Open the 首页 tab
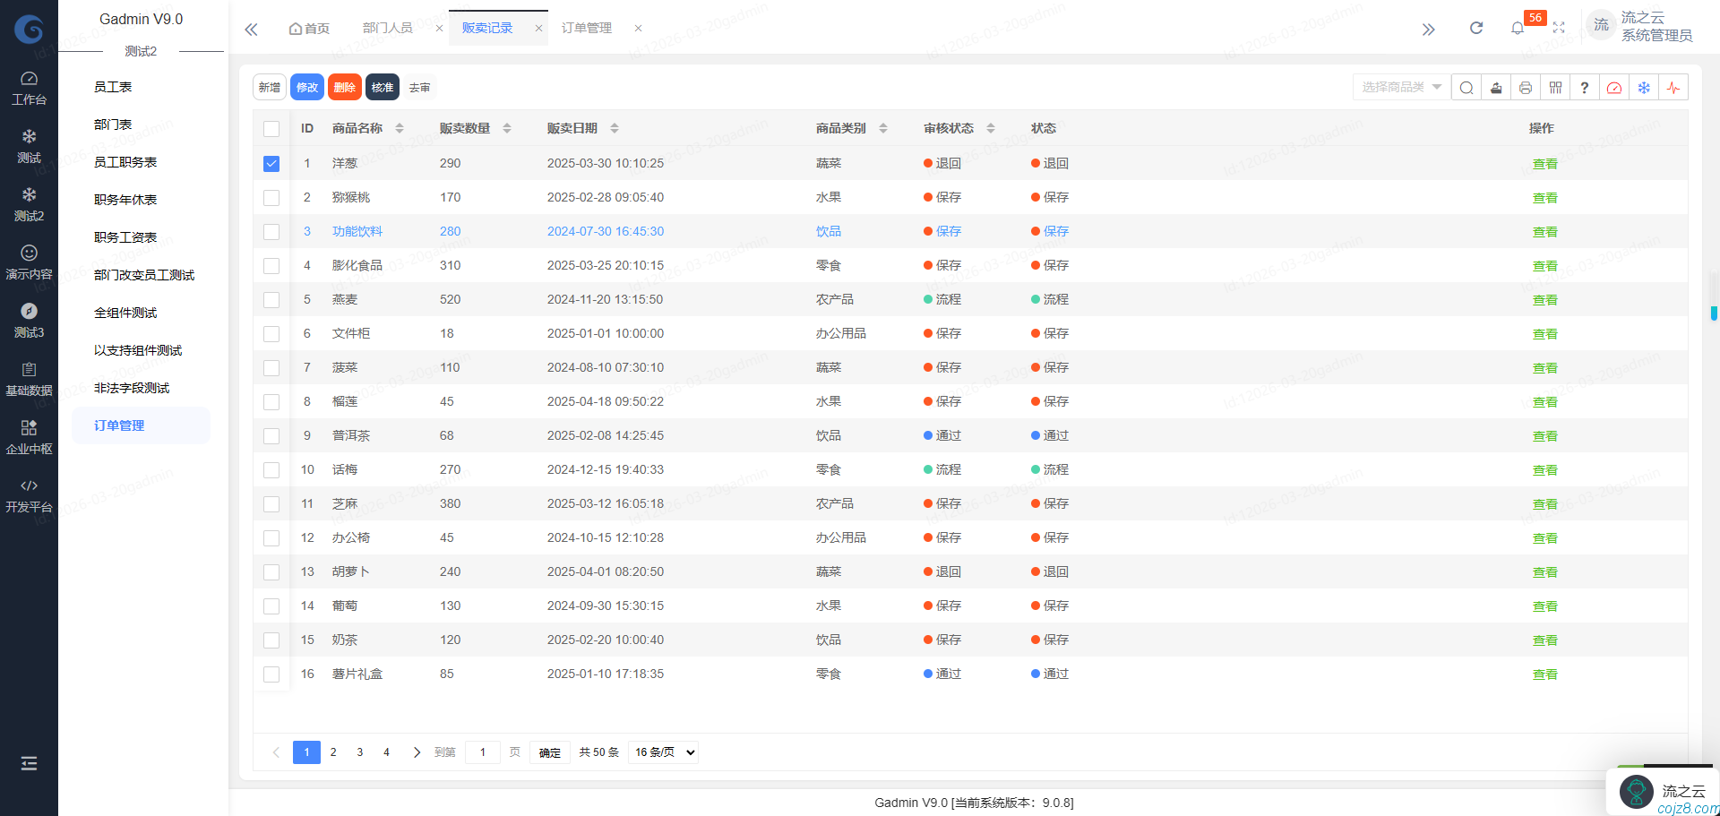Screen dimensions: 1720x816 (x=309, y=28)
